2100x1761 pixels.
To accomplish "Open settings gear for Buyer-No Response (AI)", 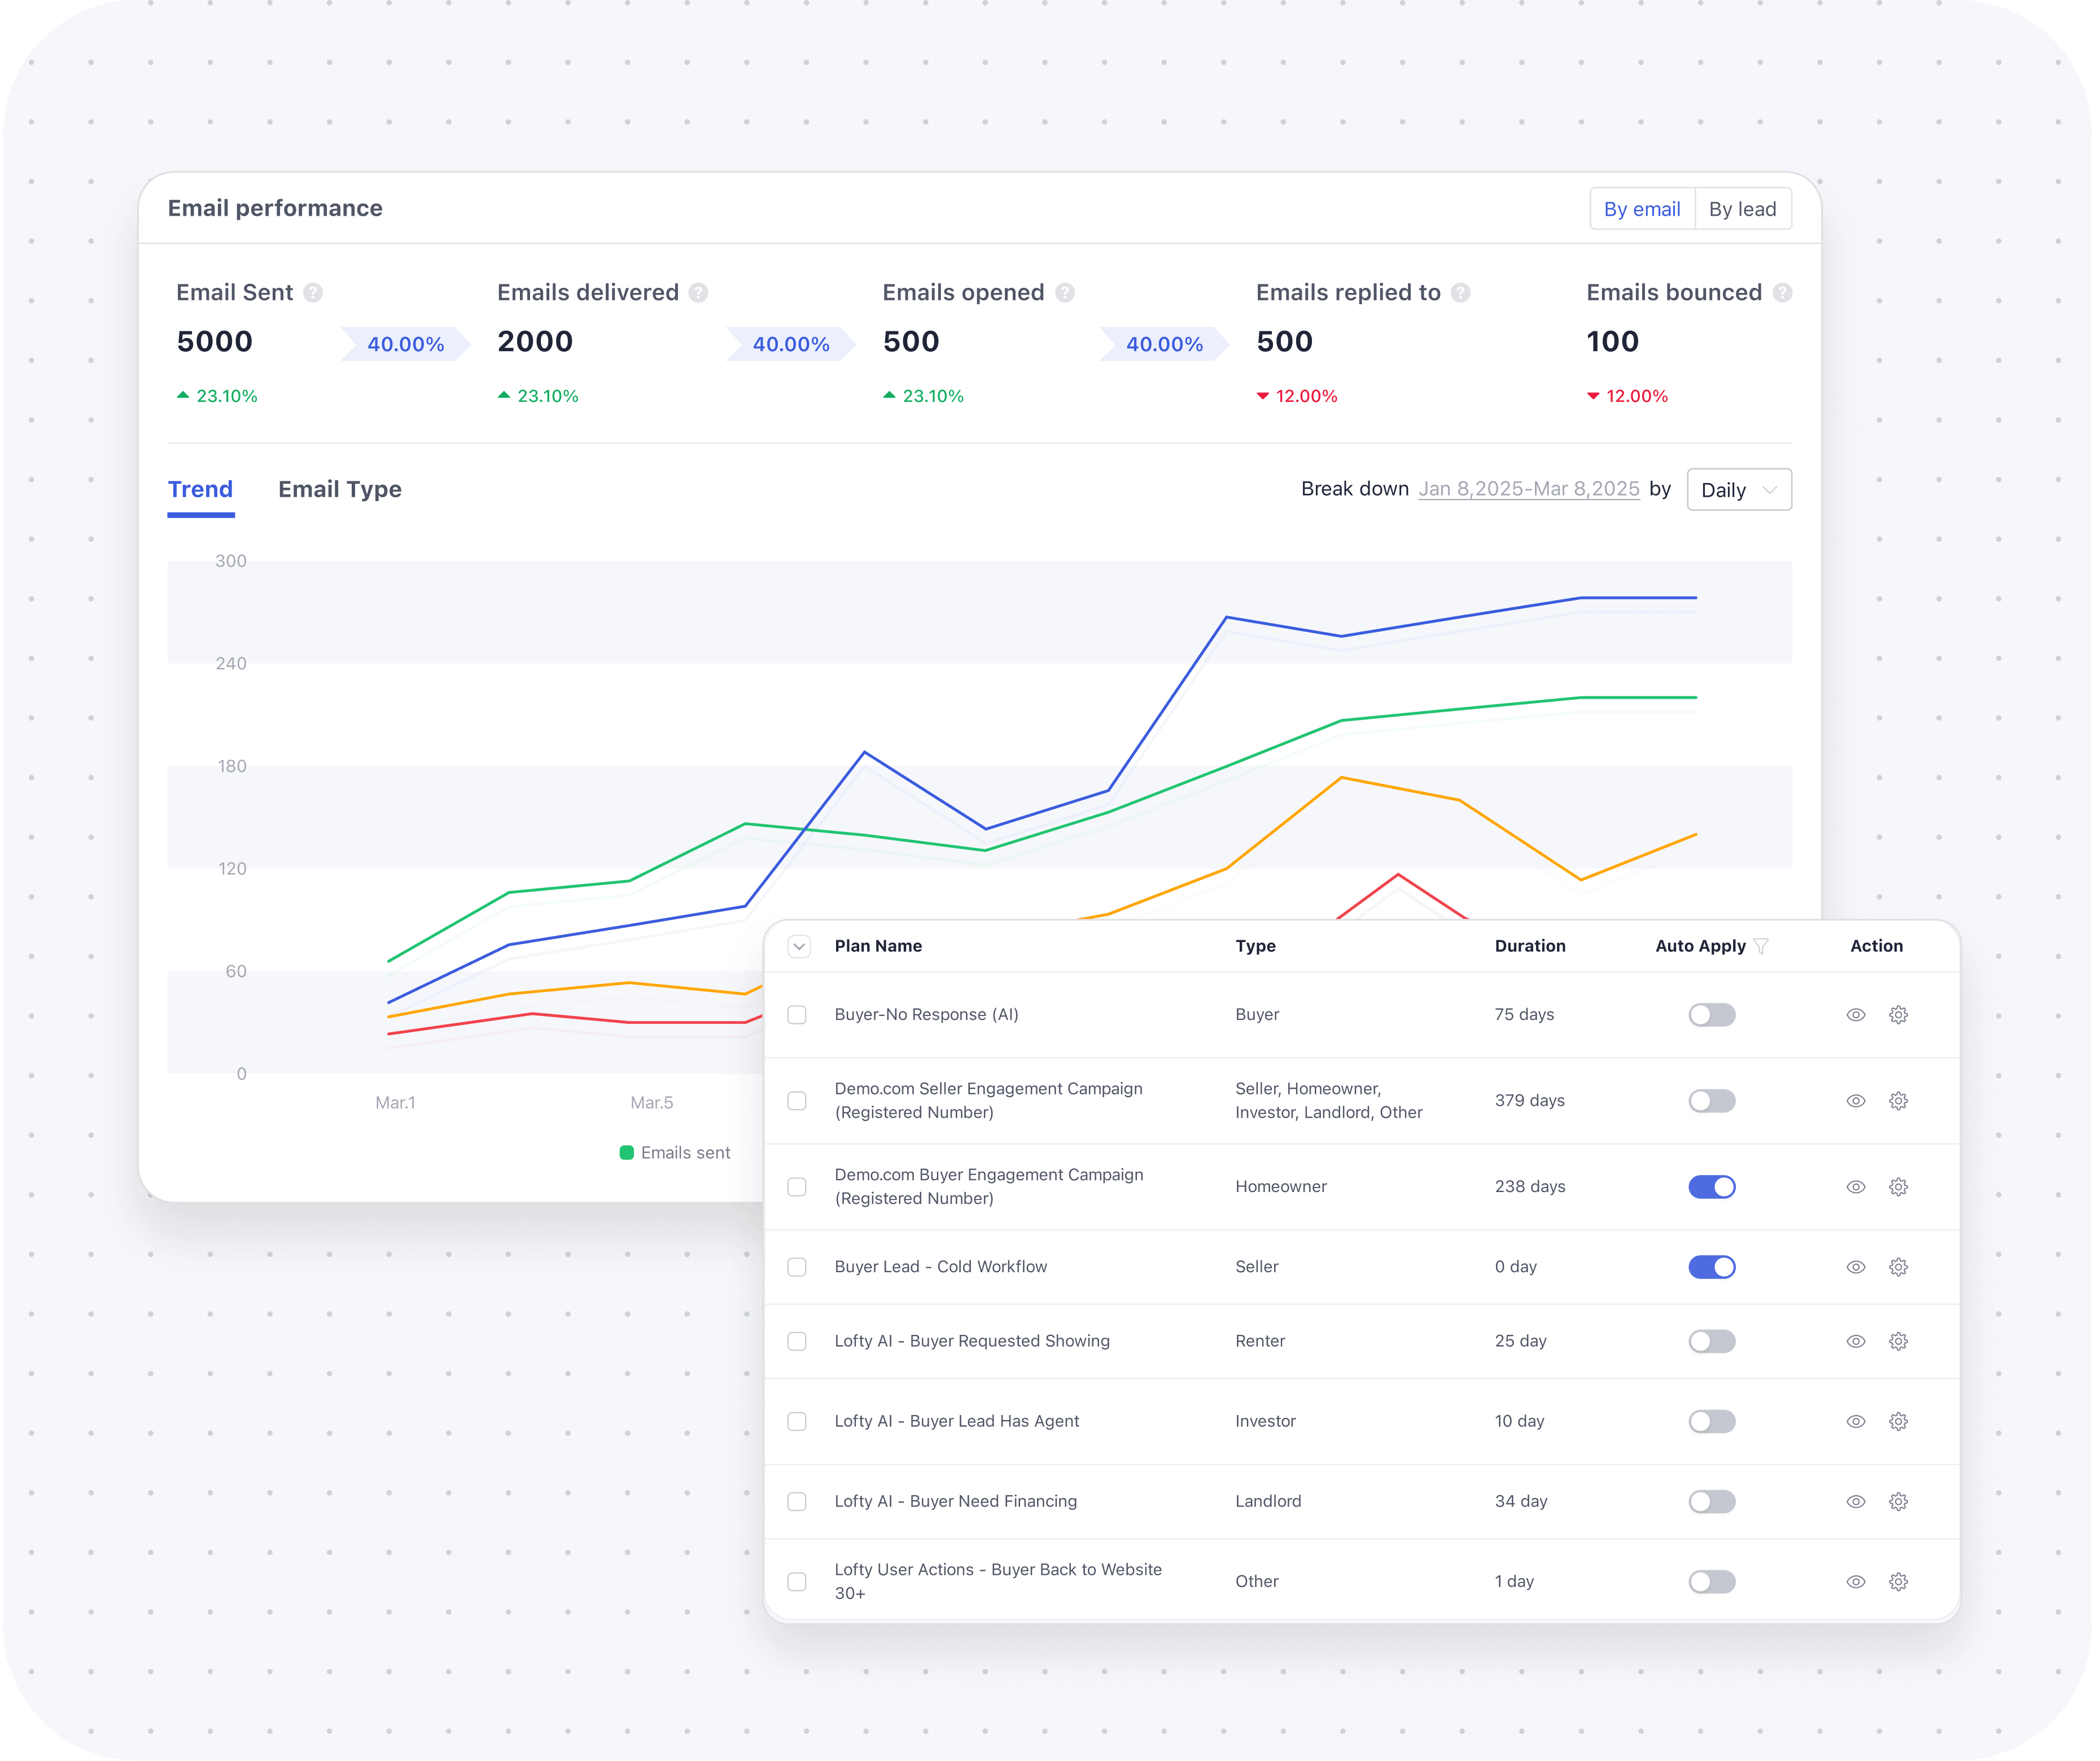I will (1899, 1015).
